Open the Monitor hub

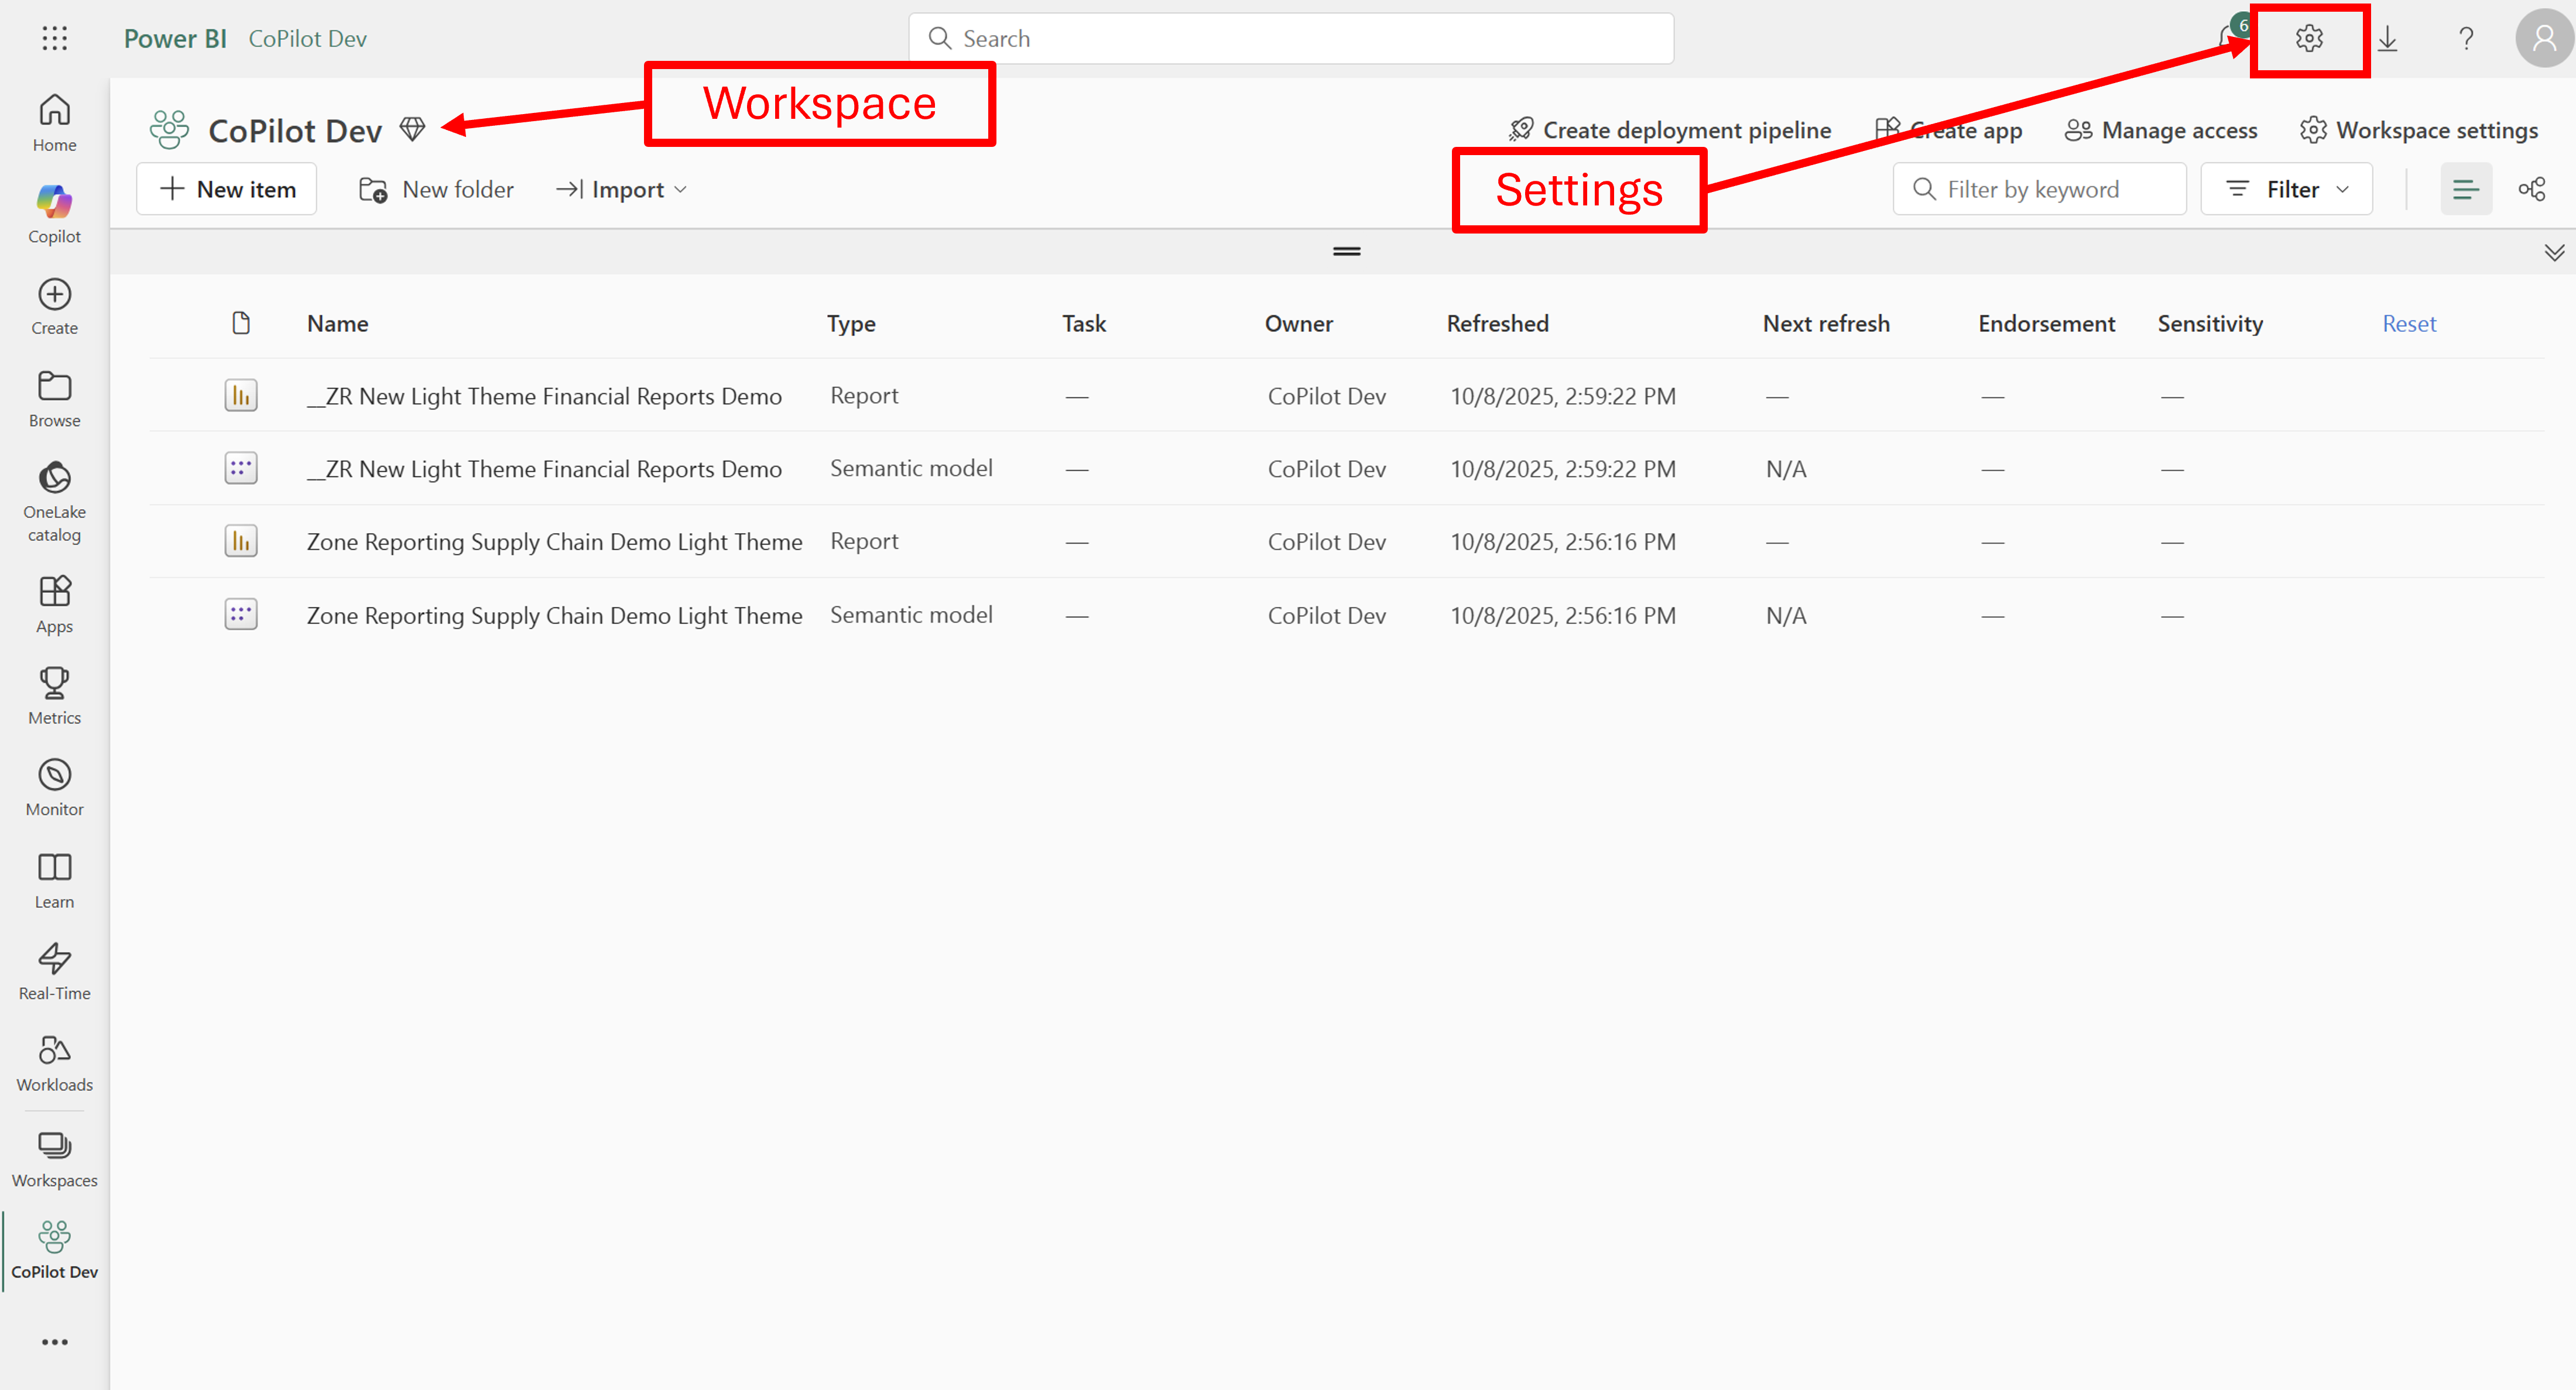pos(54,787)
